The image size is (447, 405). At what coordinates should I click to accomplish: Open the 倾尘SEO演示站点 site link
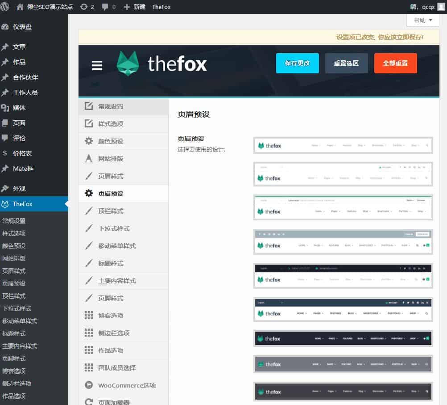click(x=50, y=7)
